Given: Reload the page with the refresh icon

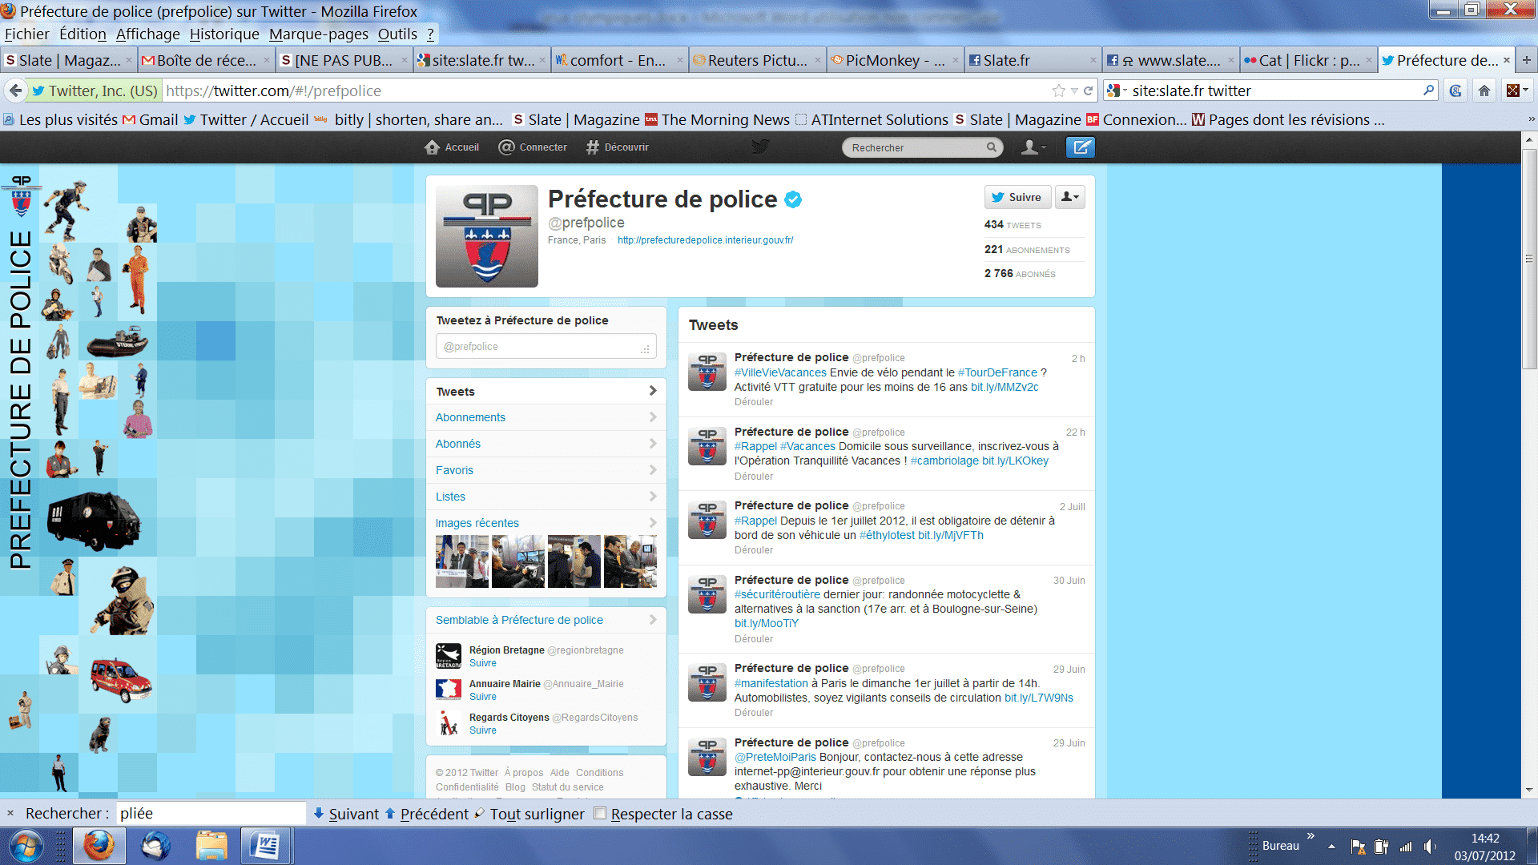Looking at the screenshot, I should (x=1089, y=91).
